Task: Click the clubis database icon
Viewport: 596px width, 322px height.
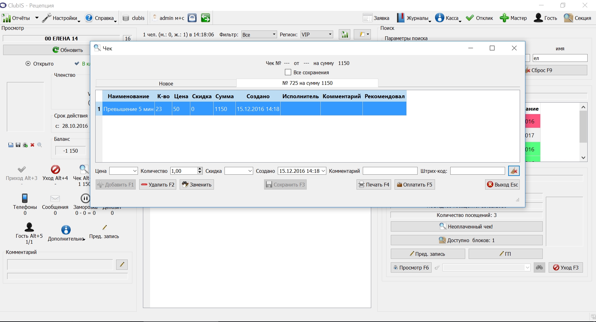Action: tap(126, 18)
